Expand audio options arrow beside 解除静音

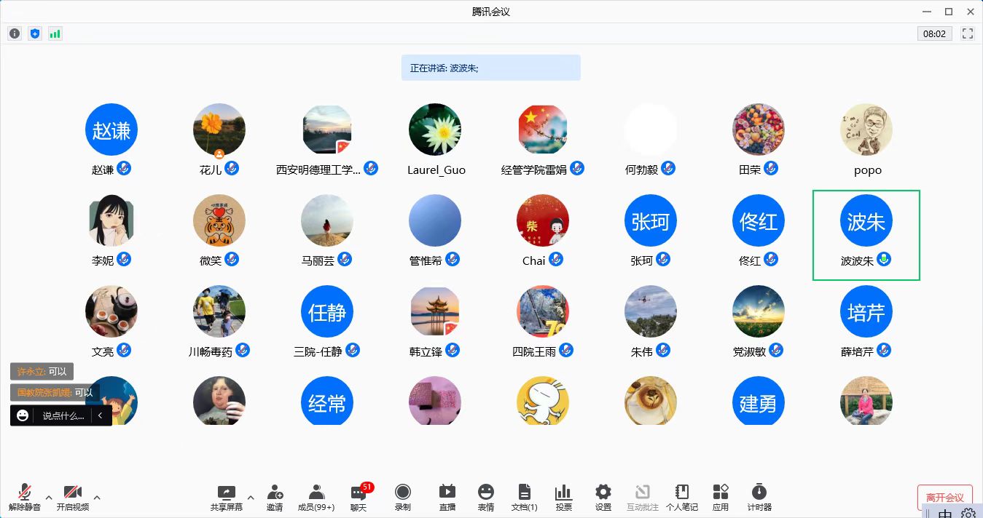pyautogui.click(x=49, y=498)
